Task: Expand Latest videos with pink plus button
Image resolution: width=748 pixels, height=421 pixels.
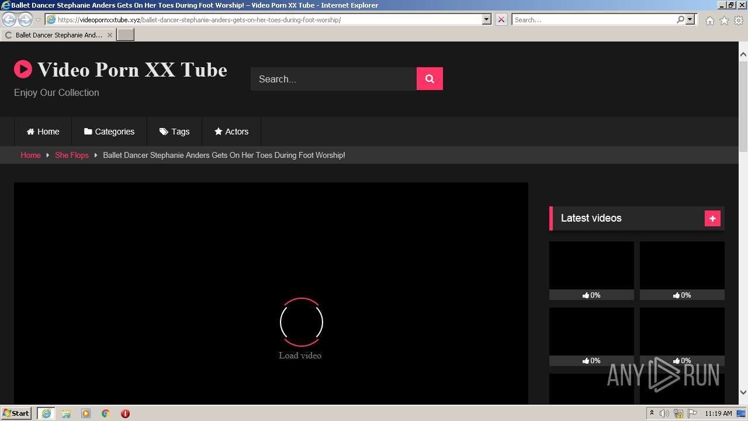Action: point(712,218)
